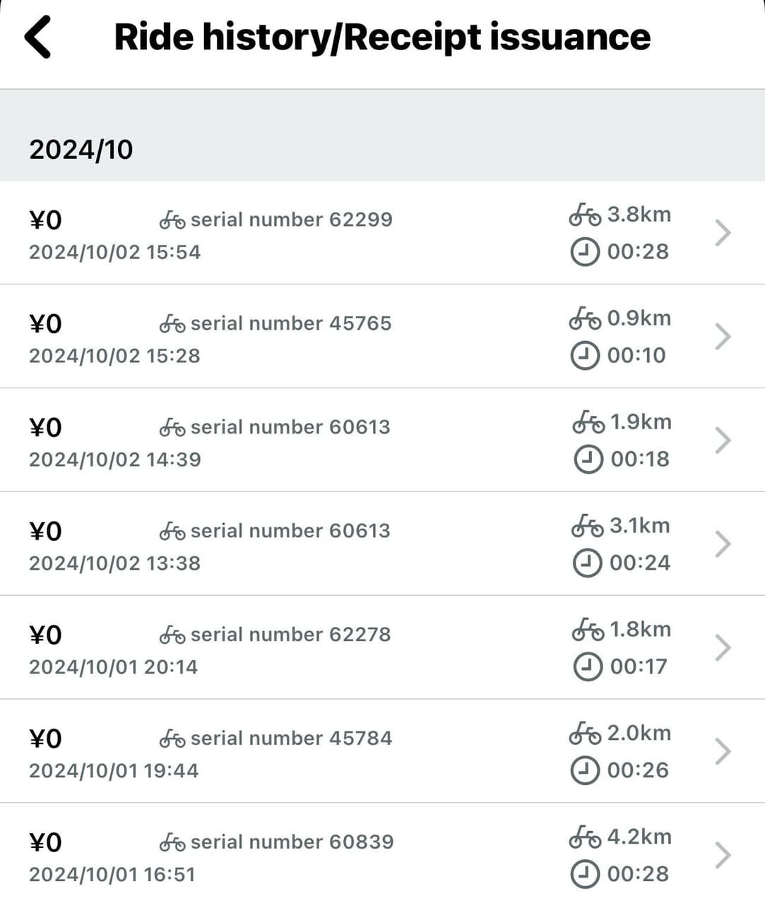The width and height of the screenshot is (765, 903).
Task: Click clock icon next to 00:26 duration
Action: click(x=585, y=770)
